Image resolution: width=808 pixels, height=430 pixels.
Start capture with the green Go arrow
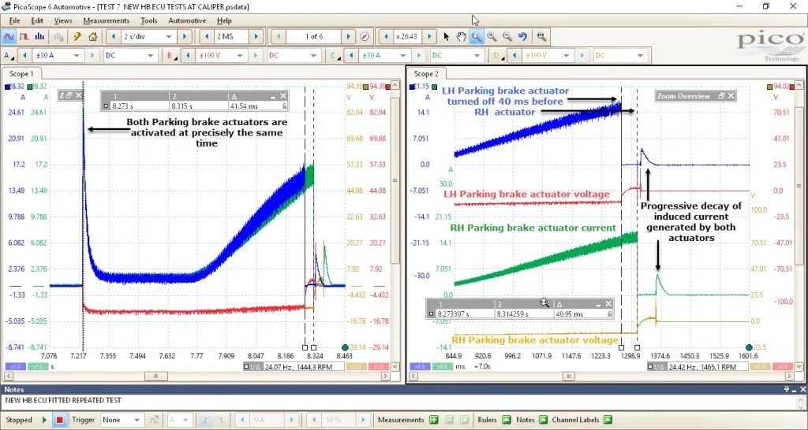click(x=45, y=420)
